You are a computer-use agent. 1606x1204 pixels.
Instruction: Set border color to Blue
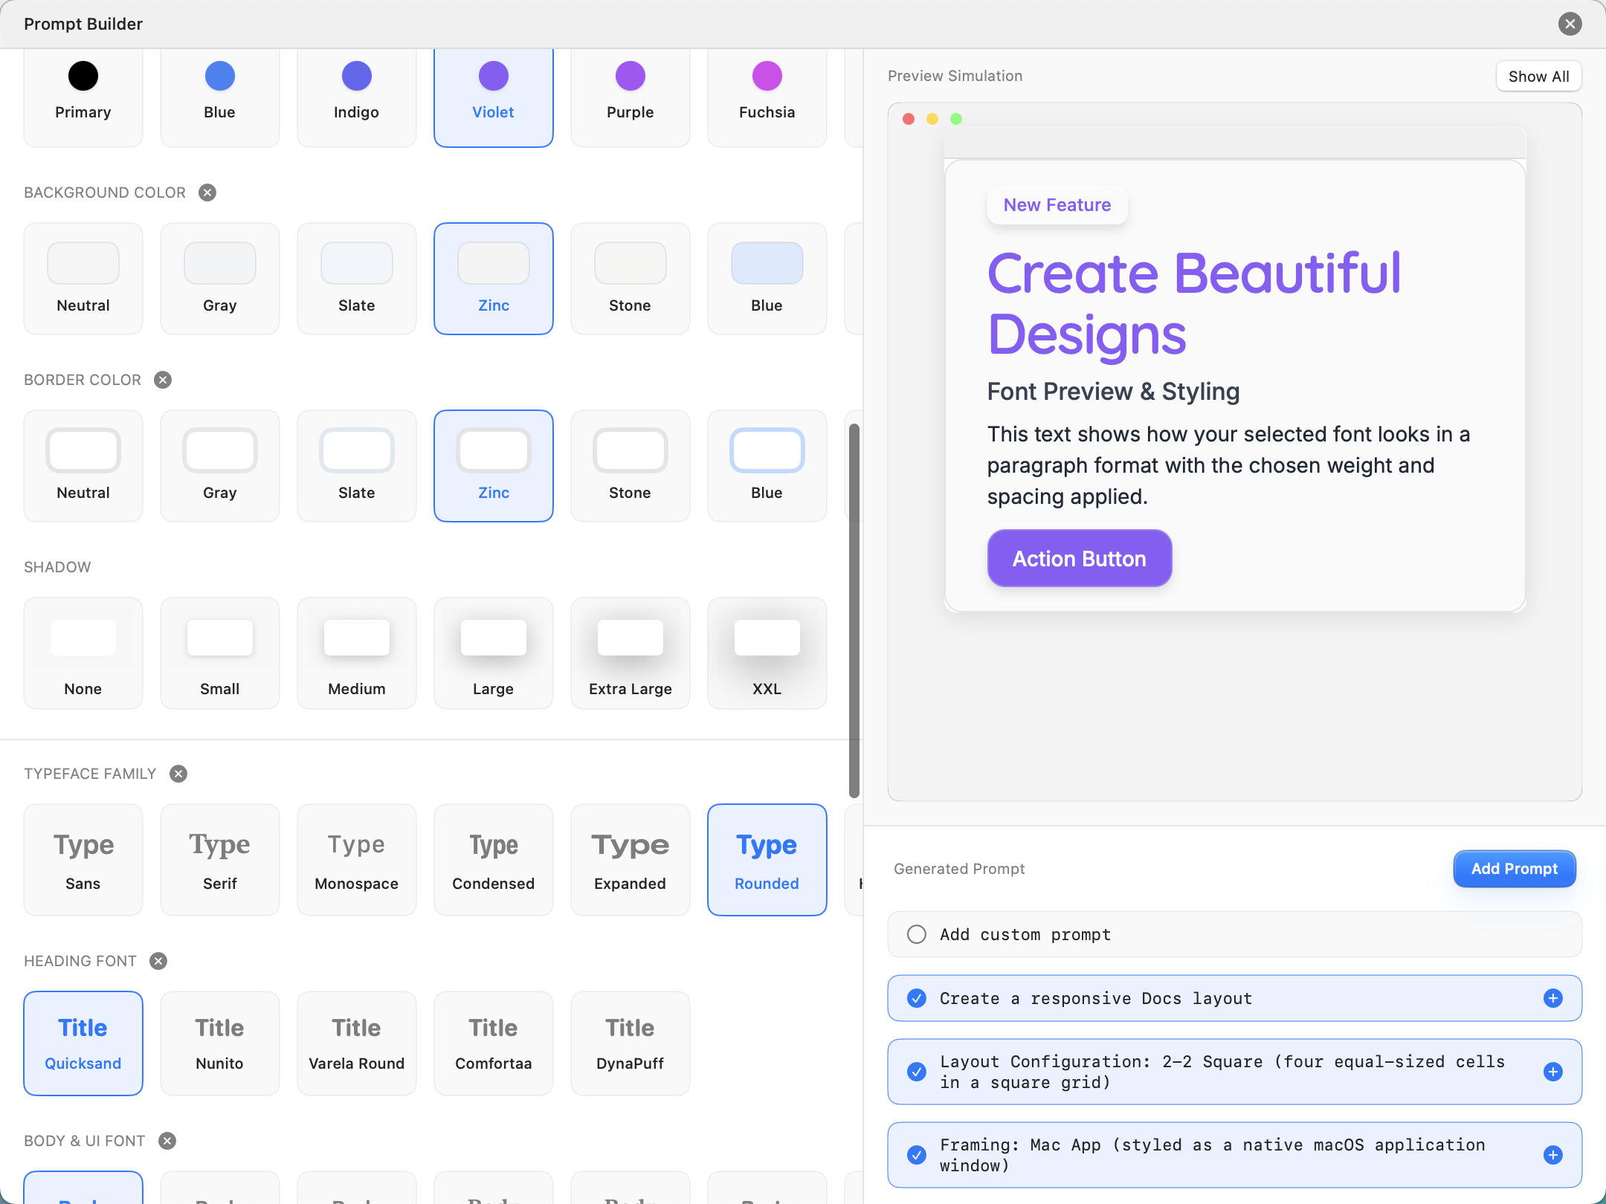pos(767,466)
